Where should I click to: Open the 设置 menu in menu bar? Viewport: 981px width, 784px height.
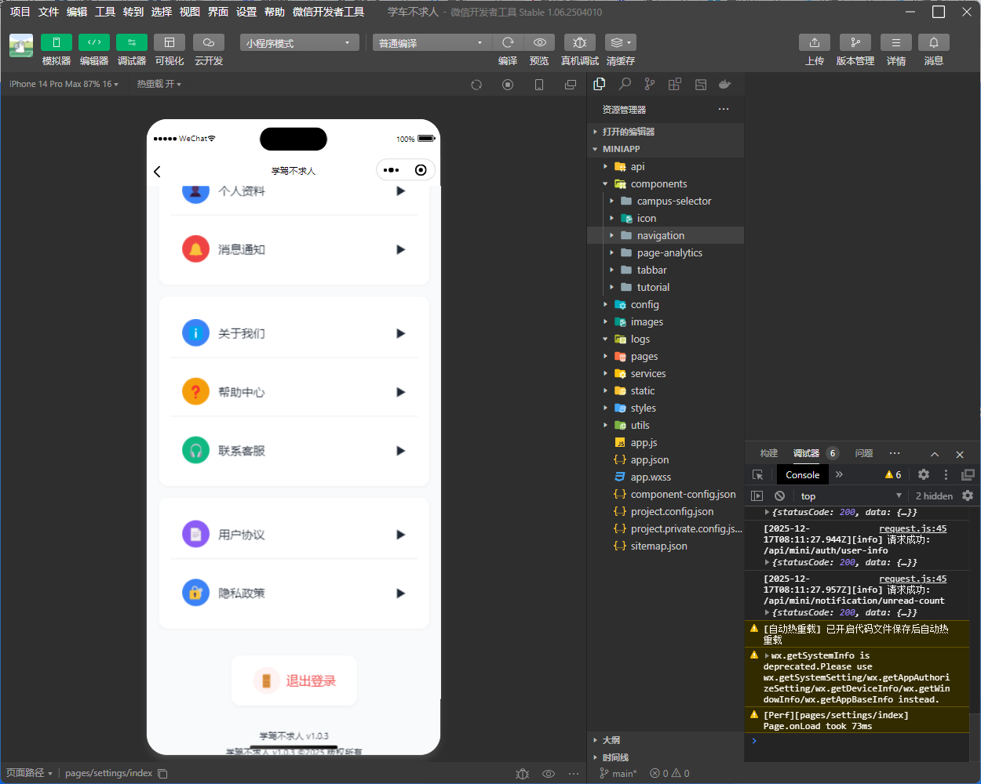pyautogui.click(x=246, y=12)
